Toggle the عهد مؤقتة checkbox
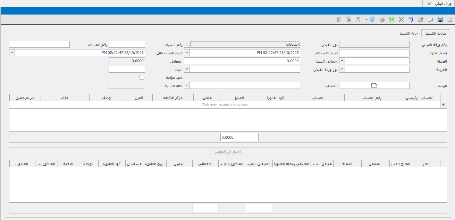The image size is (455, 220). point(142,77)
